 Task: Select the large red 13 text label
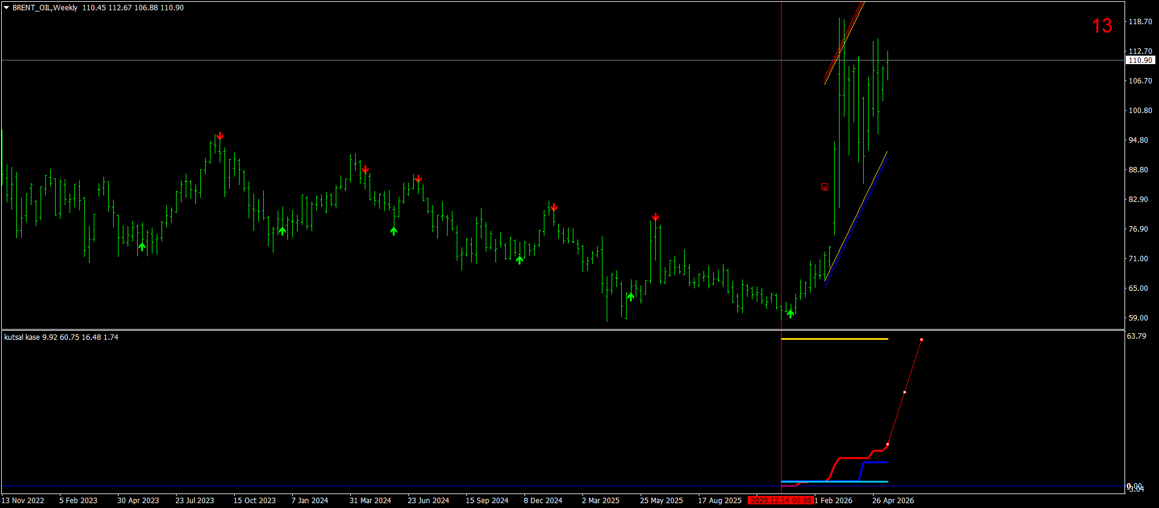tap(1102, 26)
